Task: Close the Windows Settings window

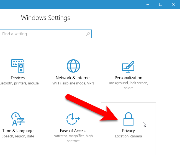Action: pyautogui.click(x=173, y=4)
